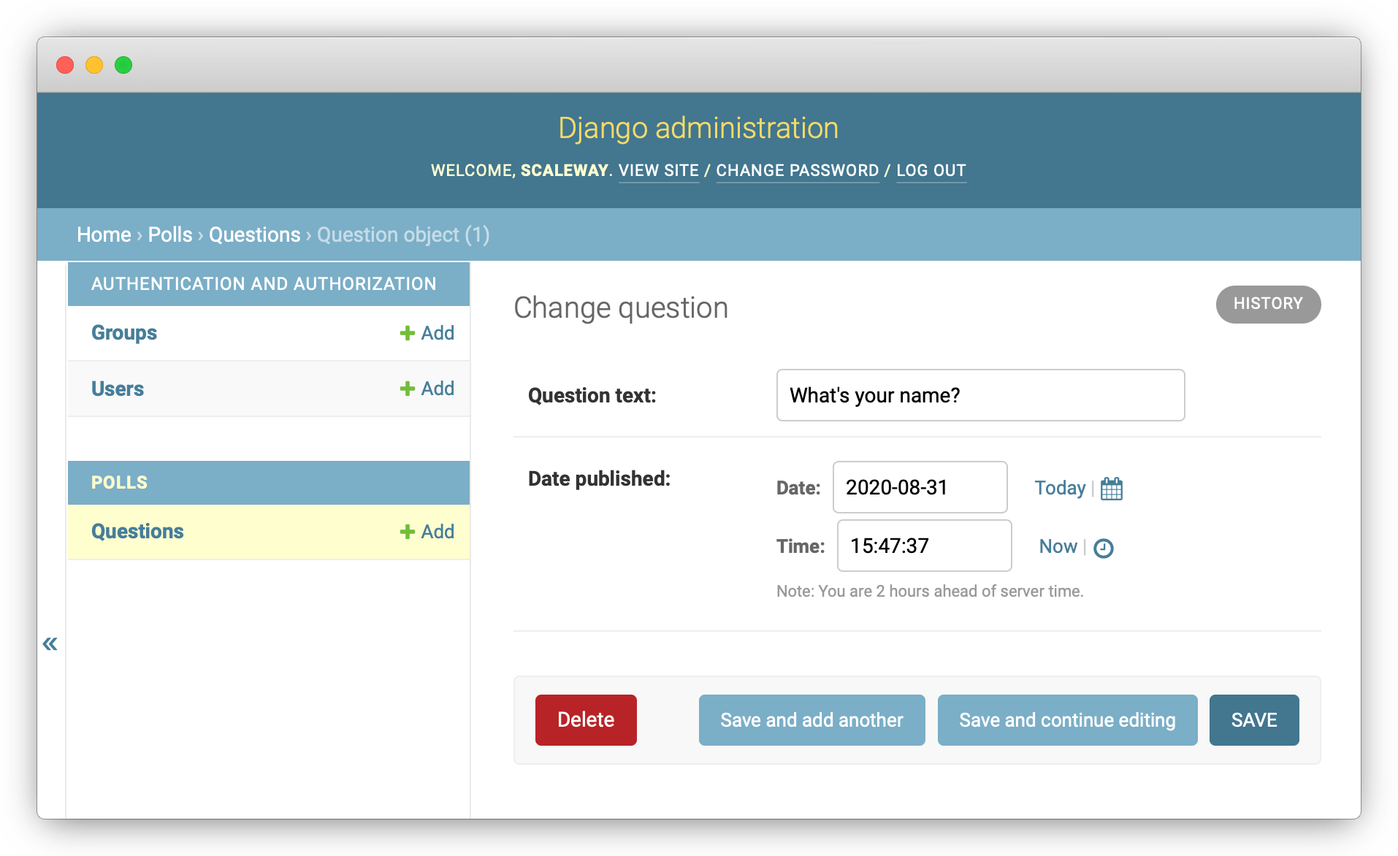Set date with the Today link
The image size is (1398, 856).
click(x=1060, y=488)
